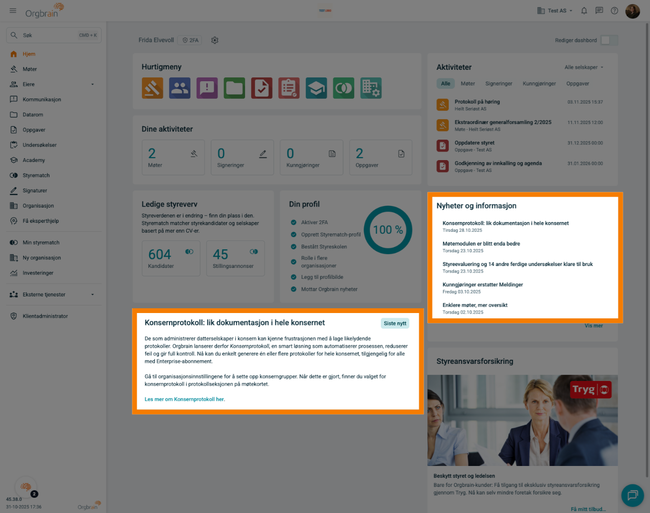Expand the Eksterne tjenester sidebar section
Viewport: 650px width, 513px height.
point(53,294)
